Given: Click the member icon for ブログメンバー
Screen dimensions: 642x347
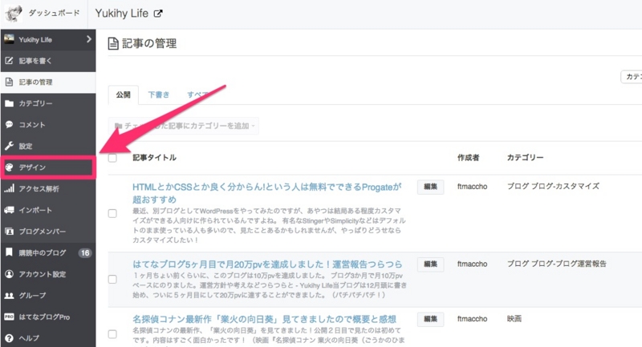Looking at the screenshot, I should click(x=9, y=232).
